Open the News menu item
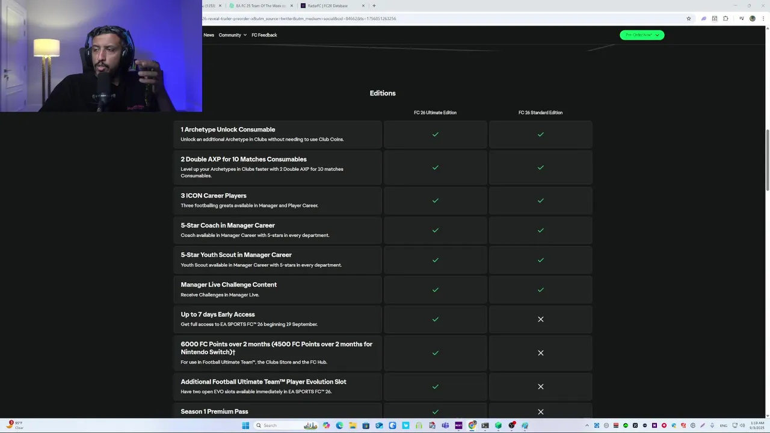The image size is (770, 433). [x=209, y=35]
